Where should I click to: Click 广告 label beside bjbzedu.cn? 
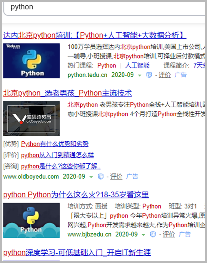[x=185, y=234]
